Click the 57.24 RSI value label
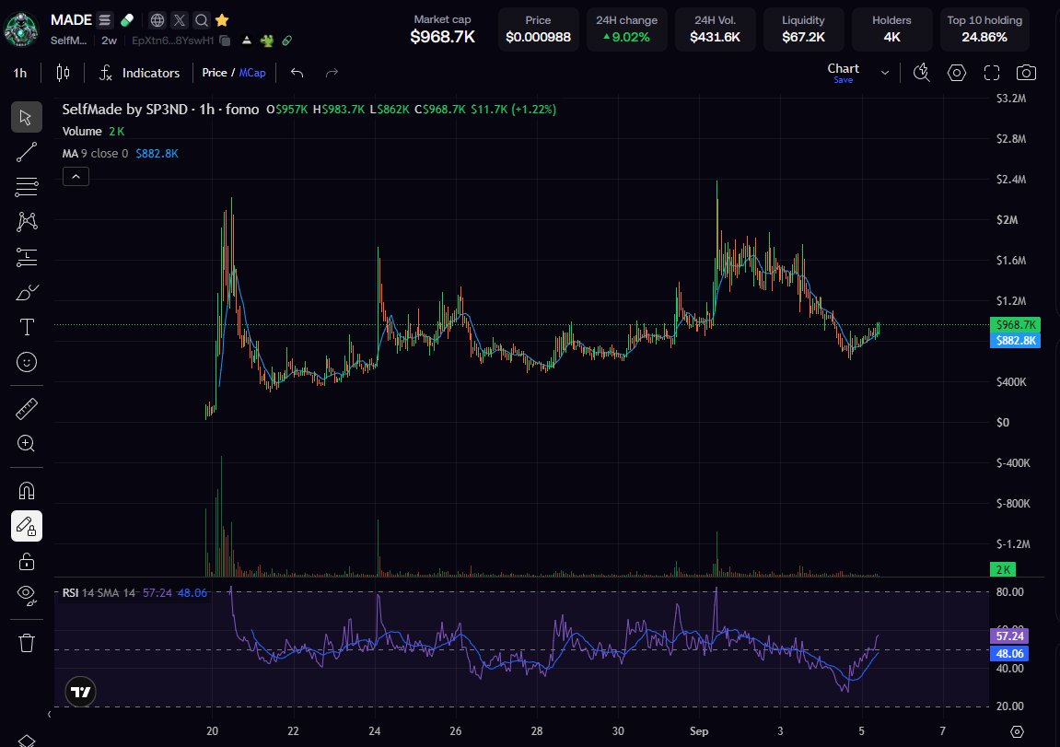The height and width of the screenshot is (747, 1060). (1009, 636)
